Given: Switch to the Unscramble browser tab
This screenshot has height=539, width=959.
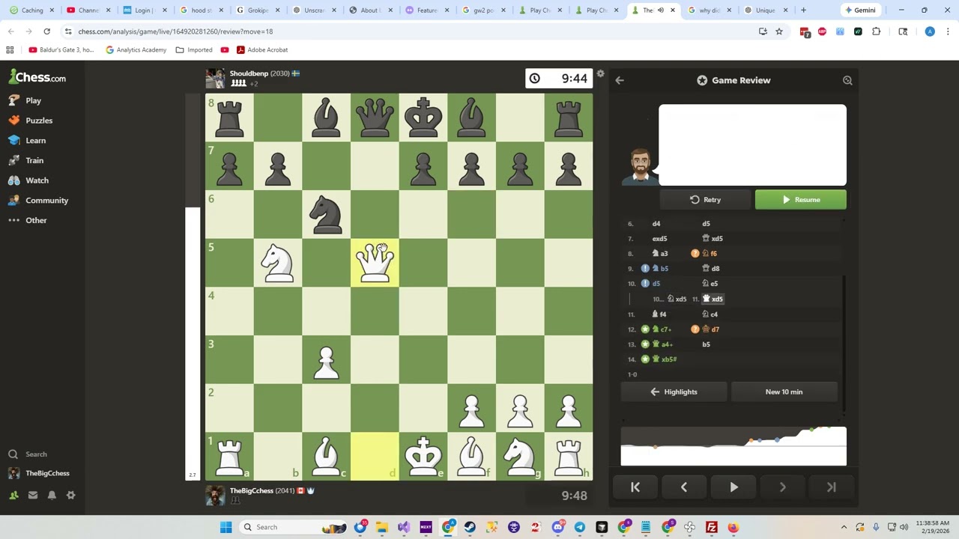Looking at the screenshot, I should point(315,10).
